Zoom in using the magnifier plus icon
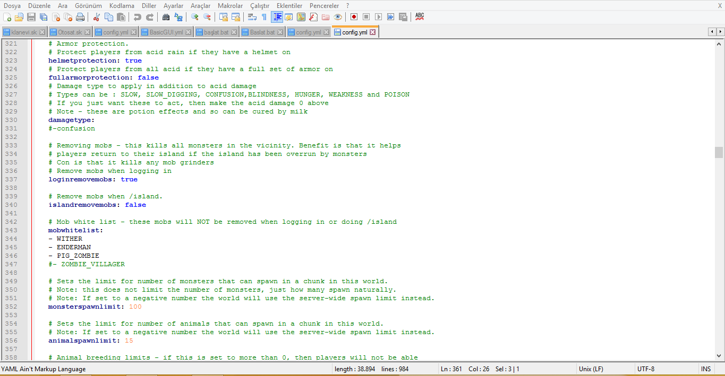 [195, 17]
